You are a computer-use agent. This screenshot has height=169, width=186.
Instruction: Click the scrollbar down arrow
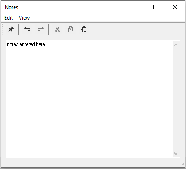[176, 153]
